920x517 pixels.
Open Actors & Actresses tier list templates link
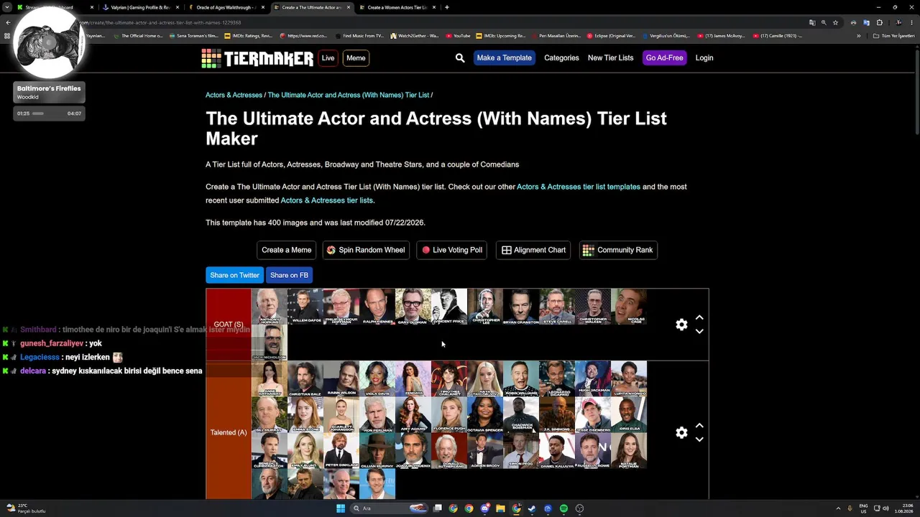579,187
